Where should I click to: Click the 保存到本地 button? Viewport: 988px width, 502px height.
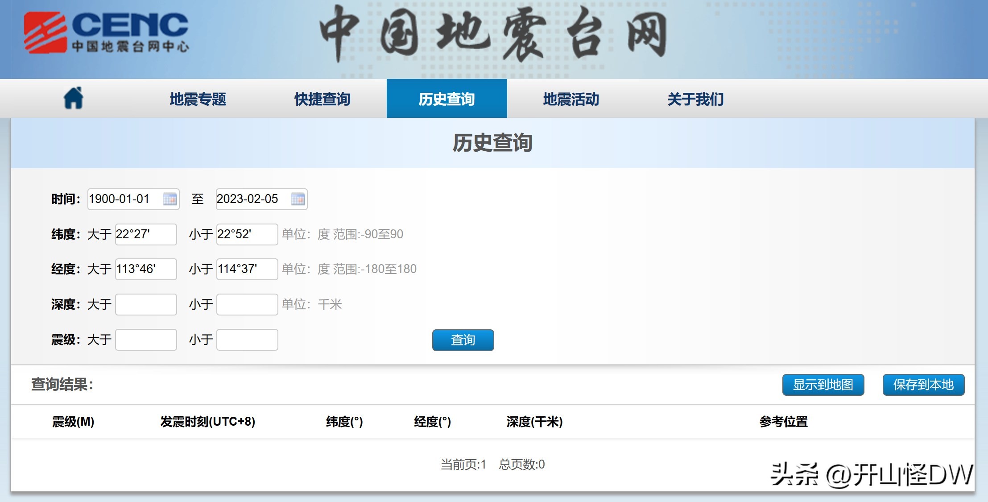pyautogui.click(x=923, y=385)
